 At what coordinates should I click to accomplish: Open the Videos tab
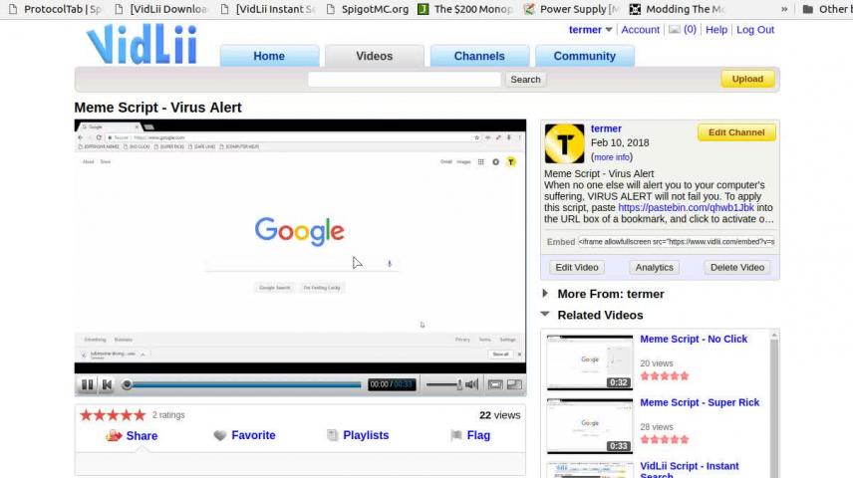pyautogui.click(x=375, y=56)
